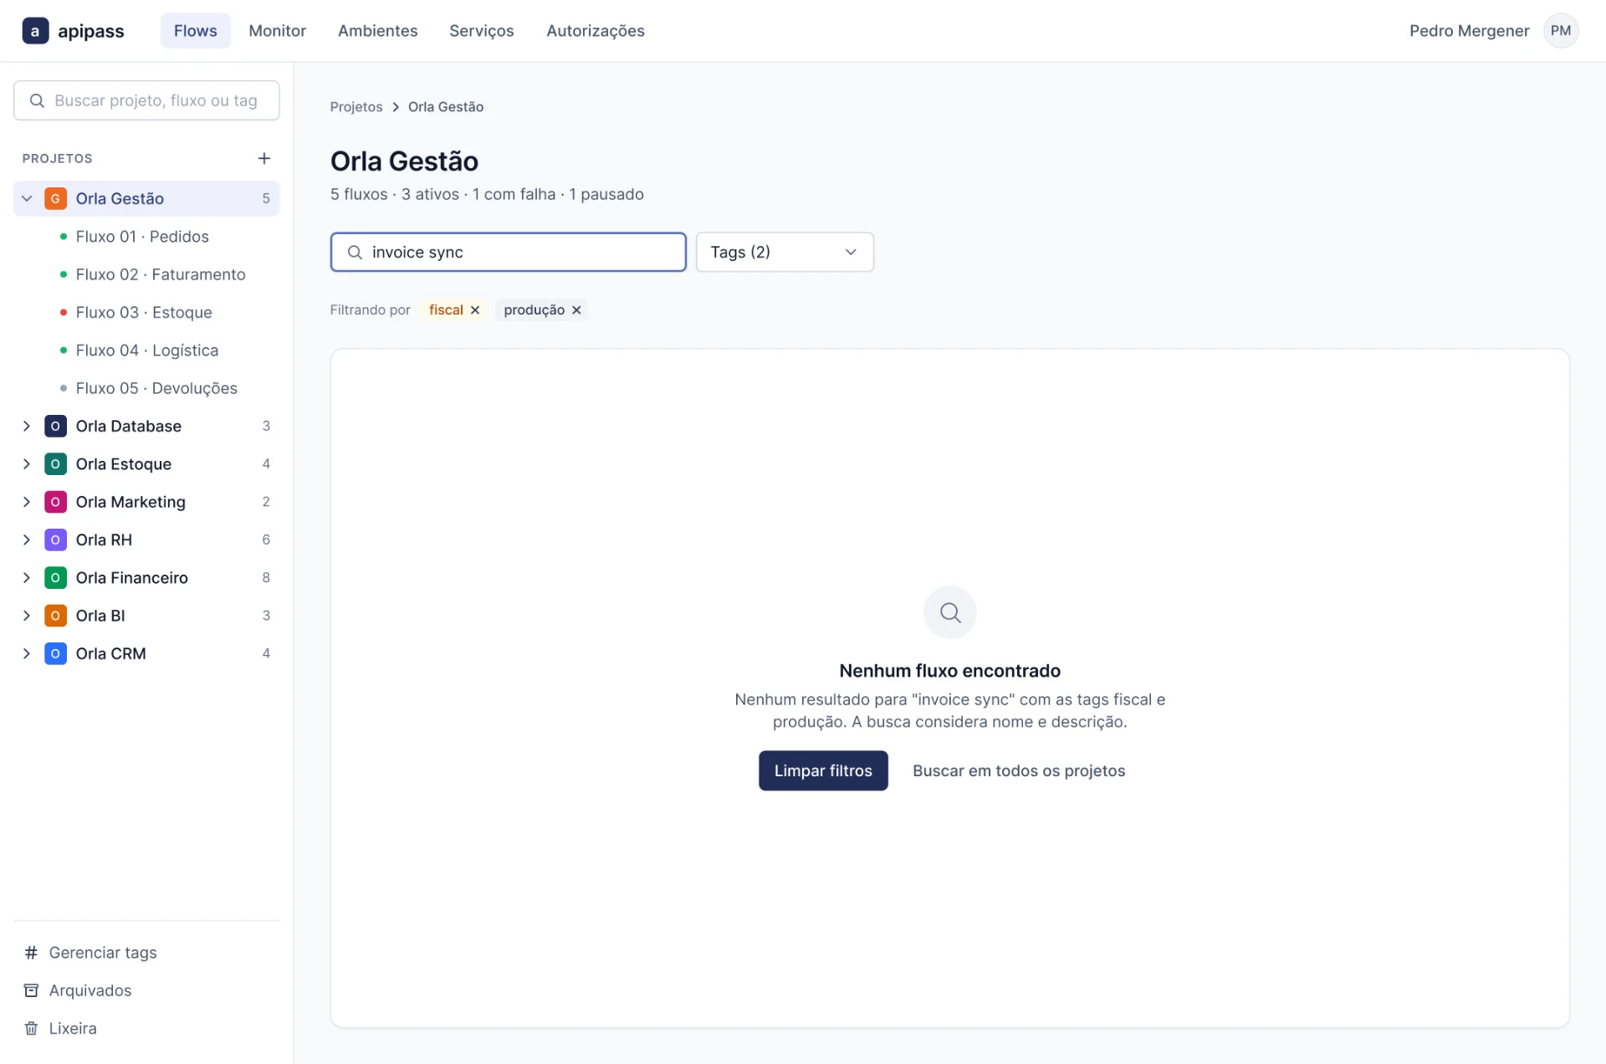Go to the Ambientes tab
The width and height of the screenshot is (1606, 1064).
377,31
